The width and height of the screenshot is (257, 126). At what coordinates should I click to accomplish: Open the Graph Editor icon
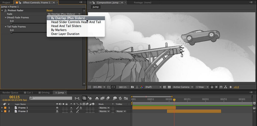[x=126, y=98]
